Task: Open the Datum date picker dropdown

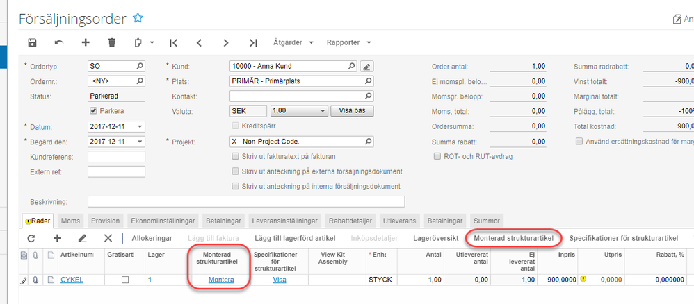Action: 140,126
